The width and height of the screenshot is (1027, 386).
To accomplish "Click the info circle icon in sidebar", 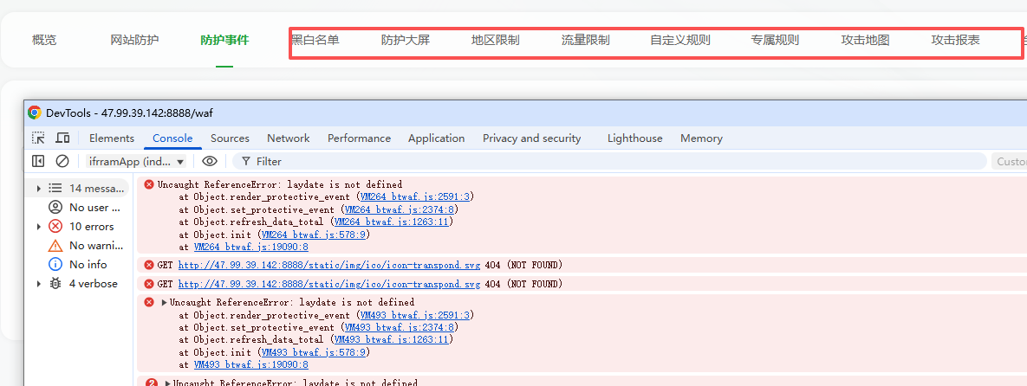I will pos(55,264).
